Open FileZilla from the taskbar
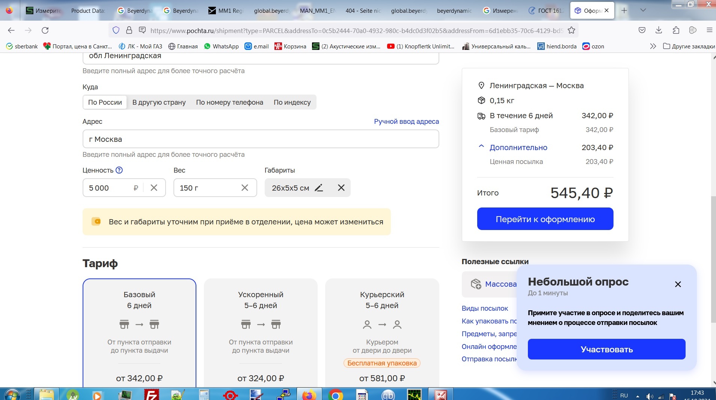Screen dimensions: 716x400 [152, 395]
